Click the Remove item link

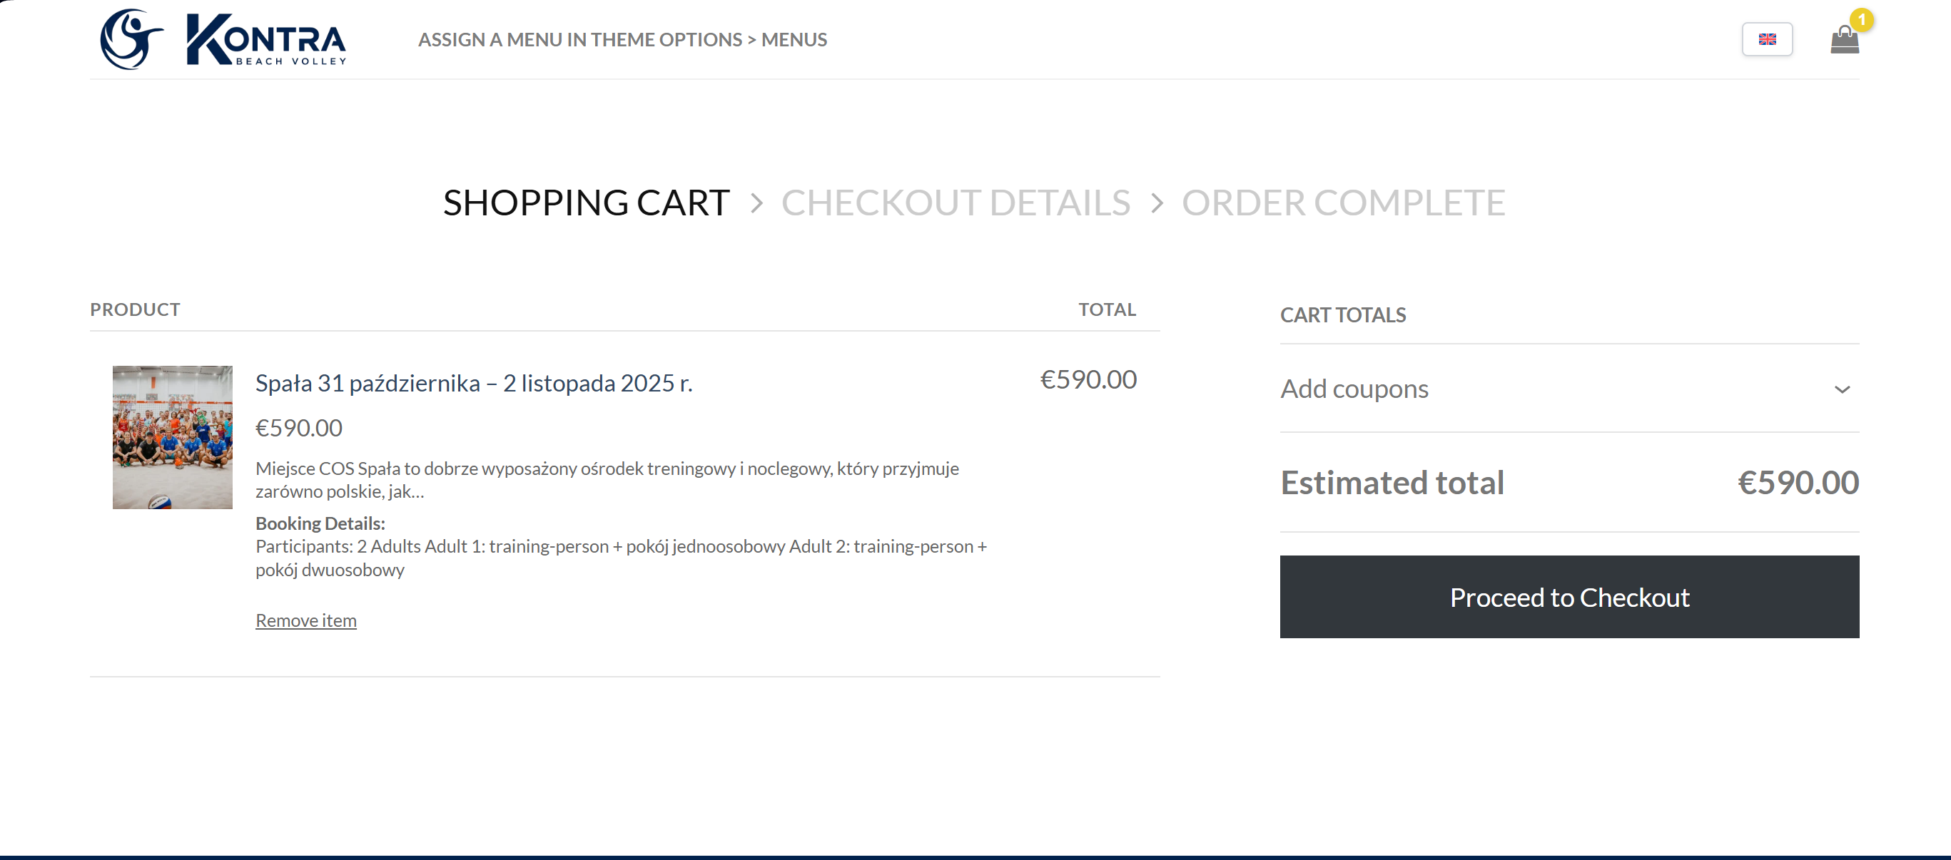[x=306, y=620]
